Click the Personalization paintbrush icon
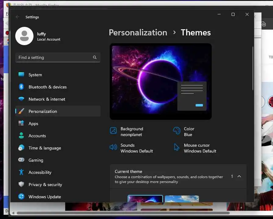Screen dimensions: 273x219 21,111
